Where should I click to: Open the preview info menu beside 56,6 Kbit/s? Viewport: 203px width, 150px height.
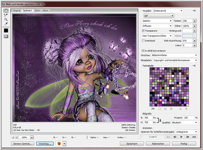(x=38, y=130)
